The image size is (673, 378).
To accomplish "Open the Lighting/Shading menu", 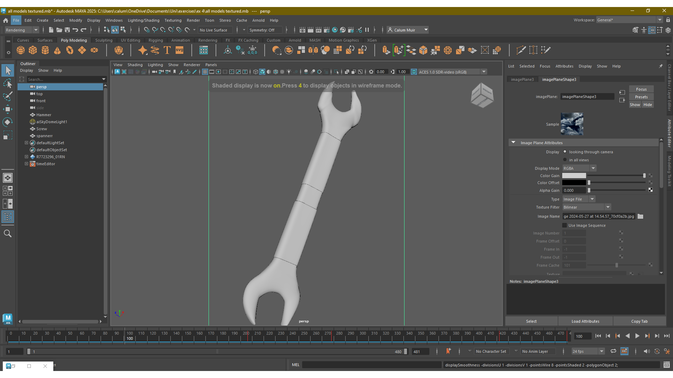I will coord(143,20).
